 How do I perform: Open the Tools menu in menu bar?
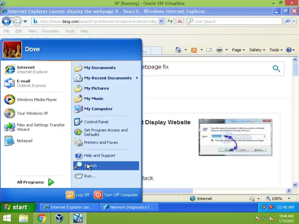click(70, 31)
